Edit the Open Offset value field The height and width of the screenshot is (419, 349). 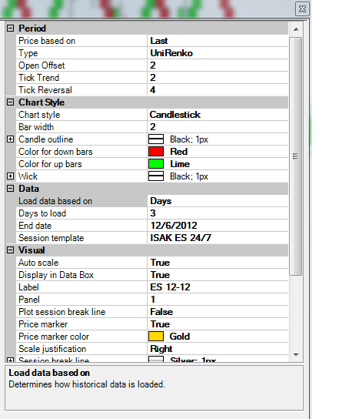click(218, 65)
